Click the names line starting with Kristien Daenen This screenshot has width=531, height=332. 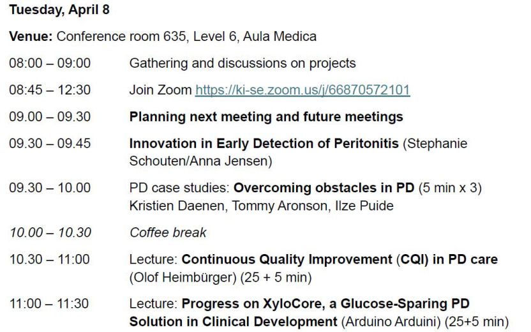point(262,206)
